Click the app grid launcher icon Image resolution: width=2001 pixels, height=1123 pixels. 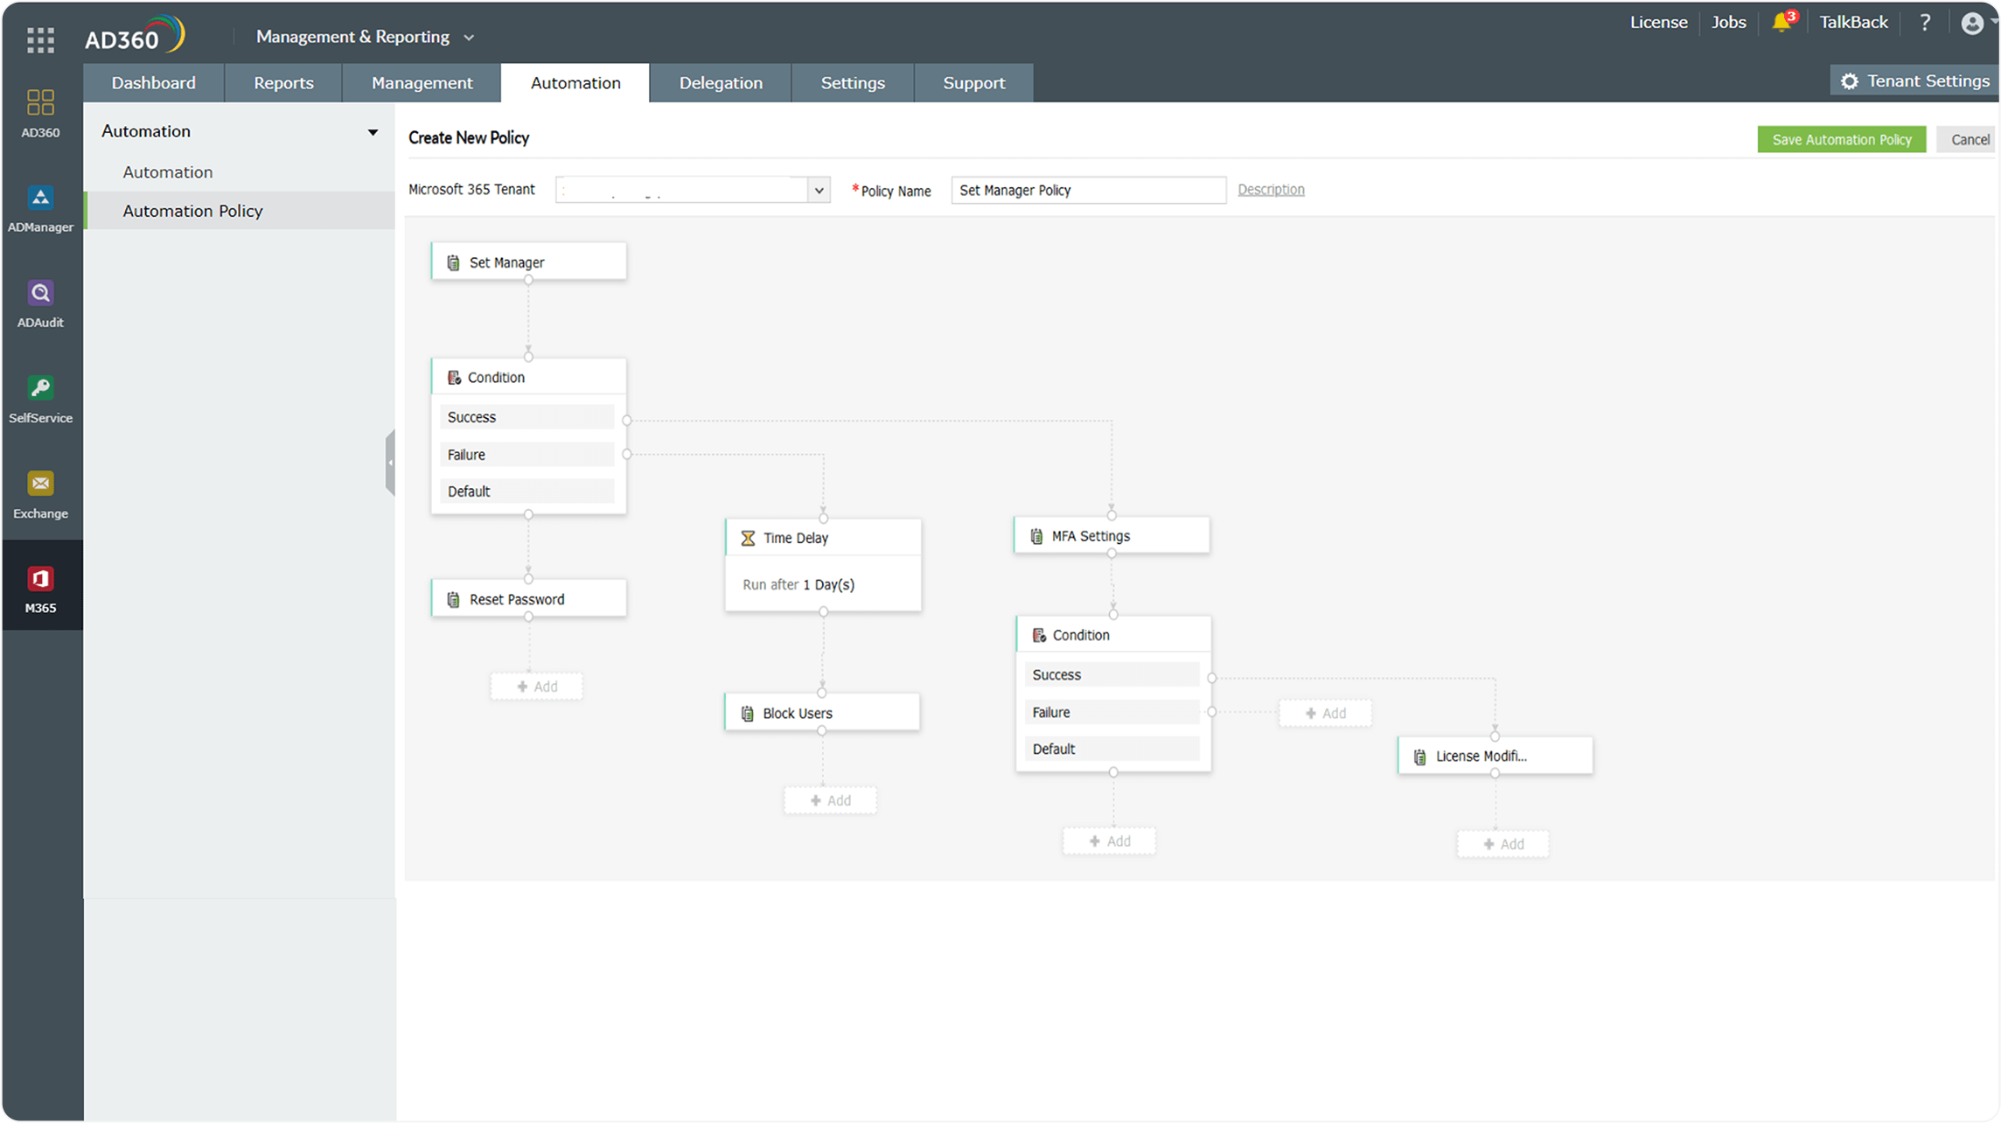click(x=40, y=39)
